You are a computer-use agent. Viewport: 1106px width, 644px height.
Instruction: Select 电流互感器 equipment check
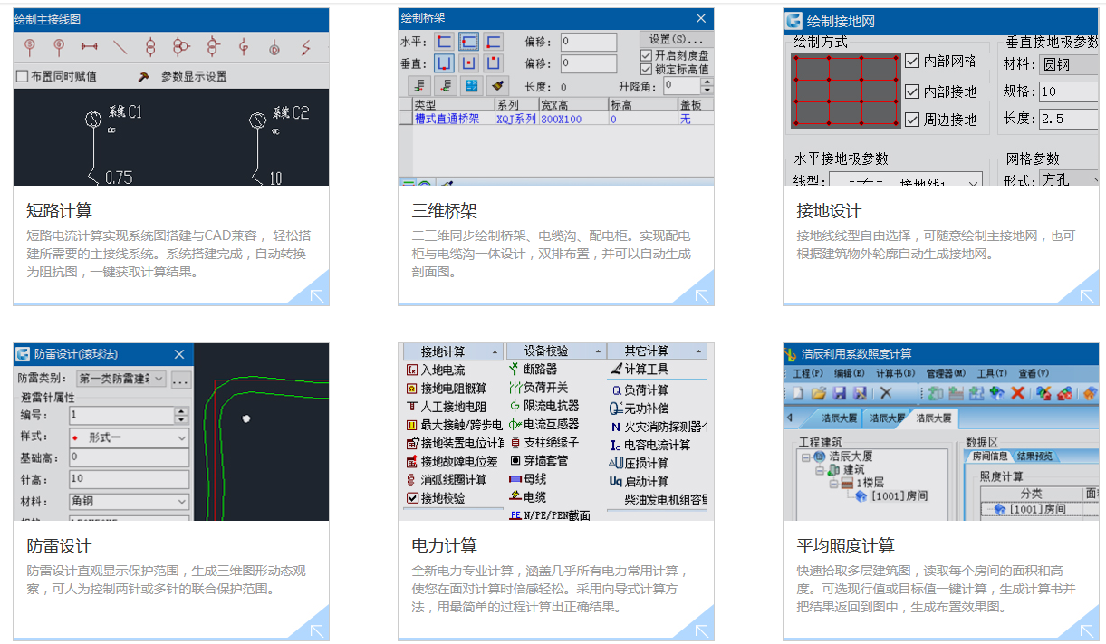pos(544,424)
